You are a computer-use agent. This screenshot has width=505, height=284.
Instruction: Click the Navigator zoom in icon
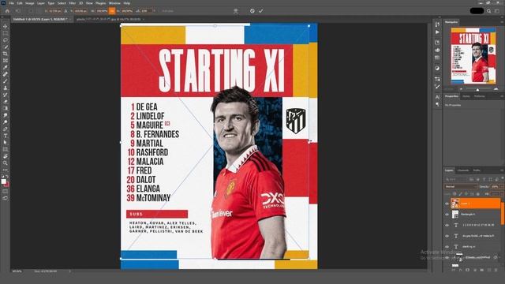pos(496,89)
